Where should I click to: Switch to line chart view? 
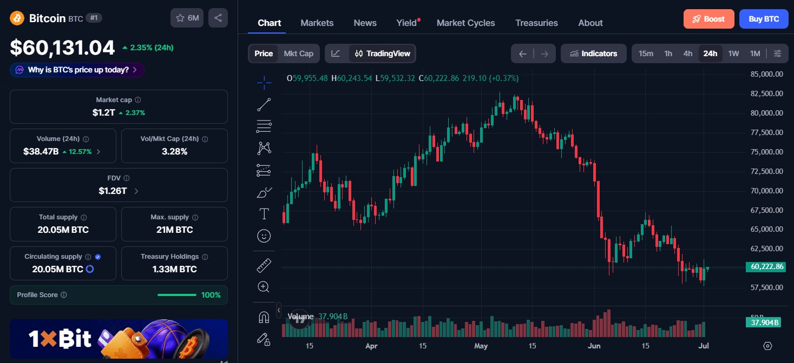point(336,53)
